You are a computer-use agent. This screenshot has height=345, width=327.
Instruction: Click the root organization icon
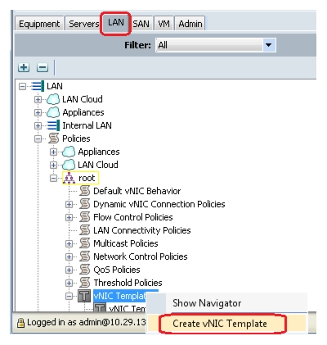pos(69,178)
